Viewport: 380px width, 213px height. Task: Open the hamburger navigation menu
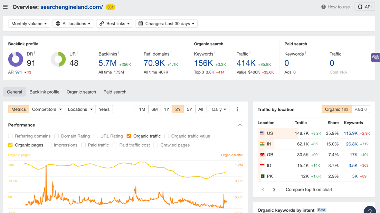pyautogui.click(x=5, y=7)
